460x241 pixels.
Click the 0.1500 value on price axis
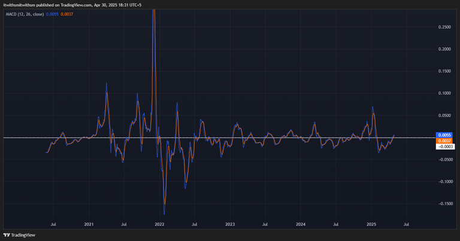444,71
